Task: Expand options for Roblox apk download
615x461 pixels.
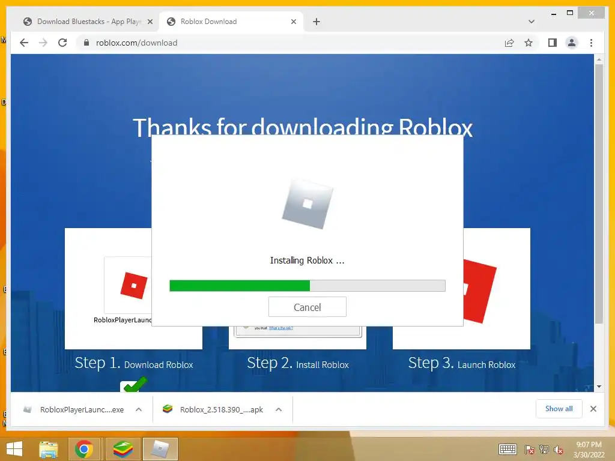Action: point(279,409)
